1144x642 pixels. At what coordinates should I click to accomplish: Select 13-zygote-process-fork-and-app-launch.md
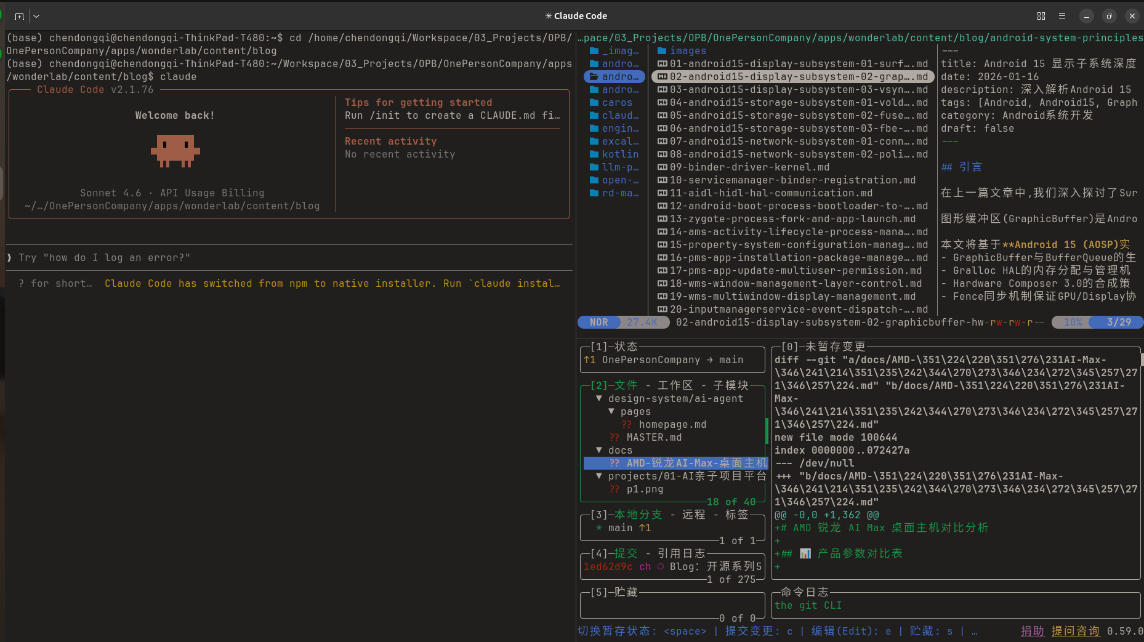coord(793,219)
